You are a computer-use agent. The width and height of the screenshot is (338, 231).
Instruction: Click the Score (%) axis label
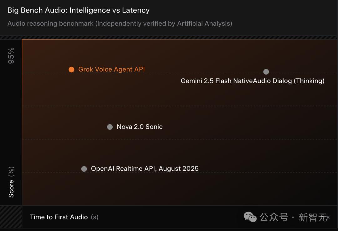11,182
